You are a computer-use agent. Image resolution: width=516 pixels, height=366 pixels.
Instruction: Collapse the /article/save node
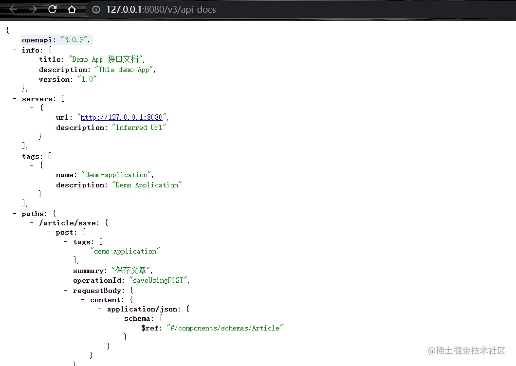pos(32,223)
